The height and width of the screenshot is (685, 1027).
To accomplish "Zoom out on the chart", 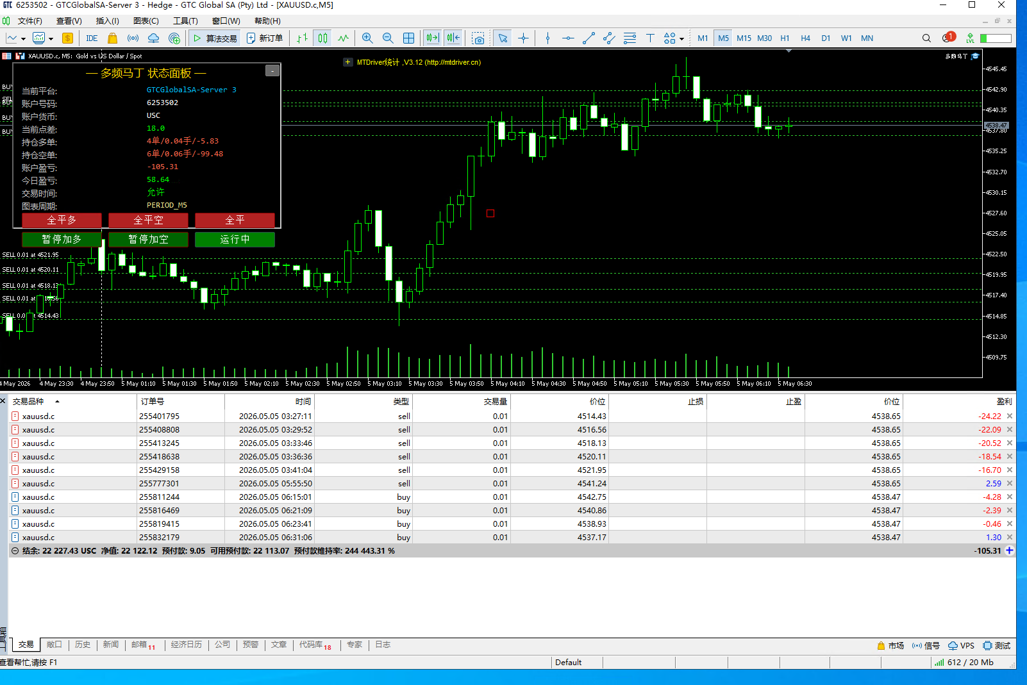I will point(388,38).
